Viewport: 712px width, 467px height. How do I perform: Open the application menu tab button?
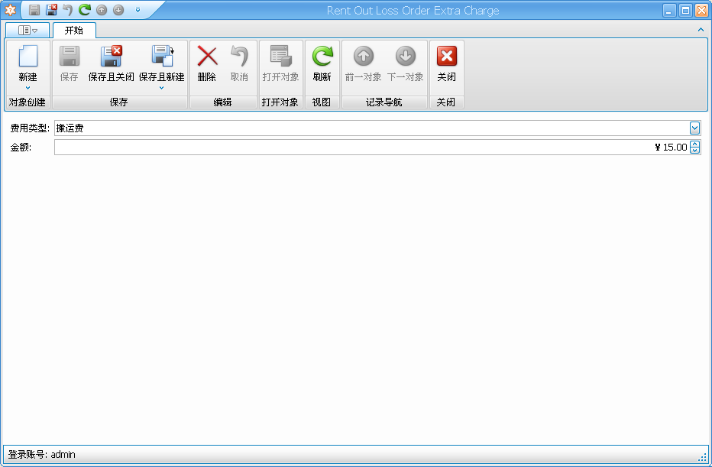point(28,31)
